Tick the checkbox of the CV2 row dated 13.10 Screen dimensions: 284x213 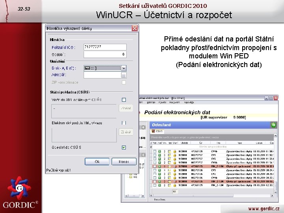(155, 159)
